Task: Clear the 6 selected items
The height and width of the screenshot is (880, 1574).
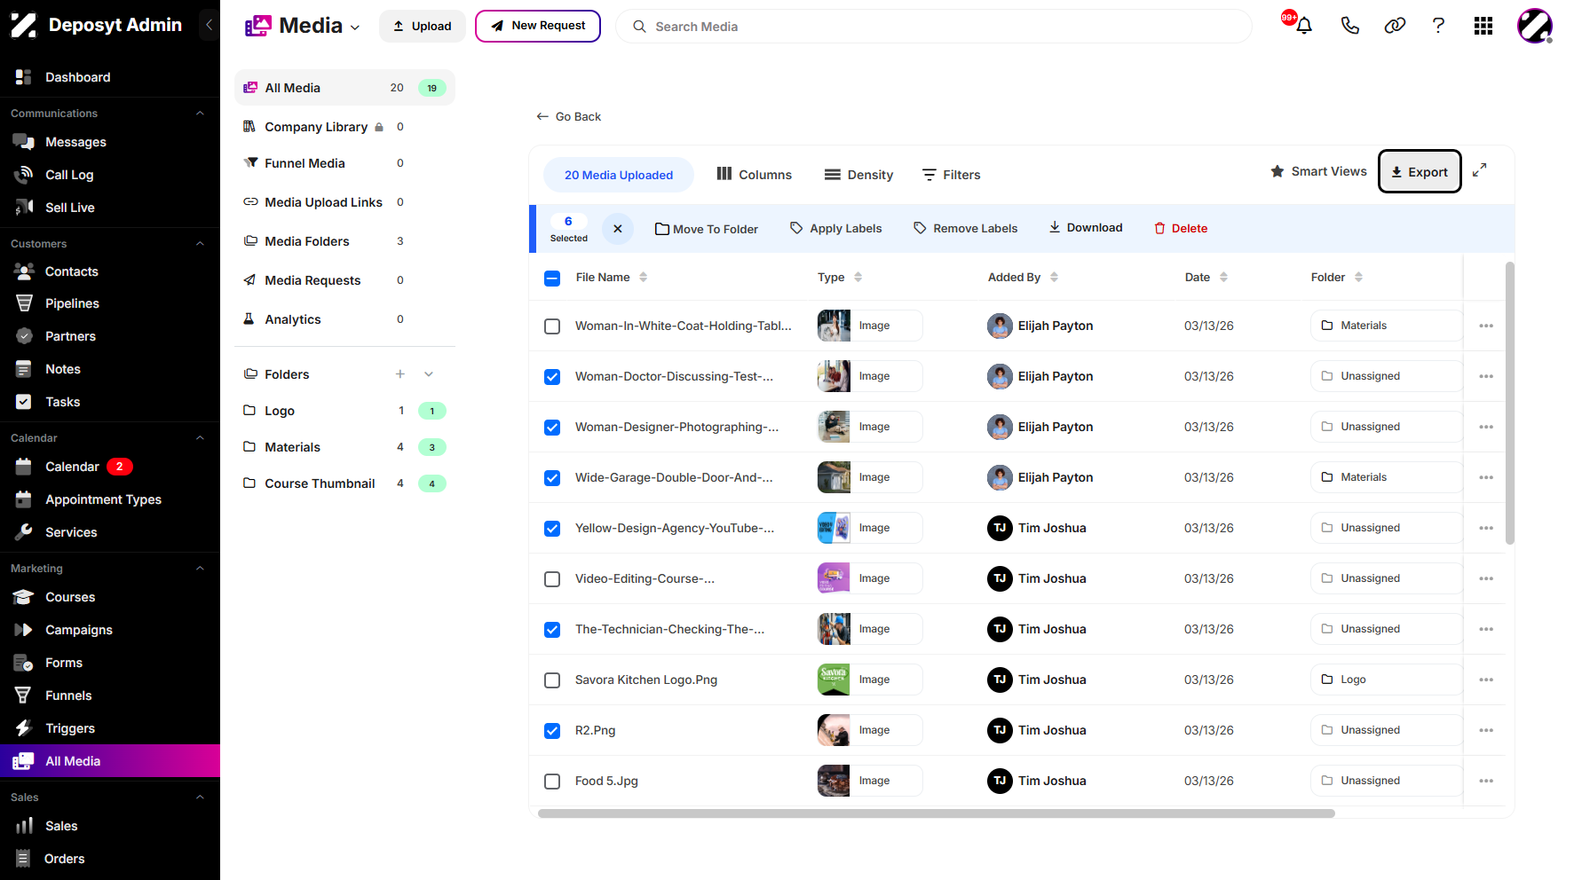Action: (x=618, y=229)
